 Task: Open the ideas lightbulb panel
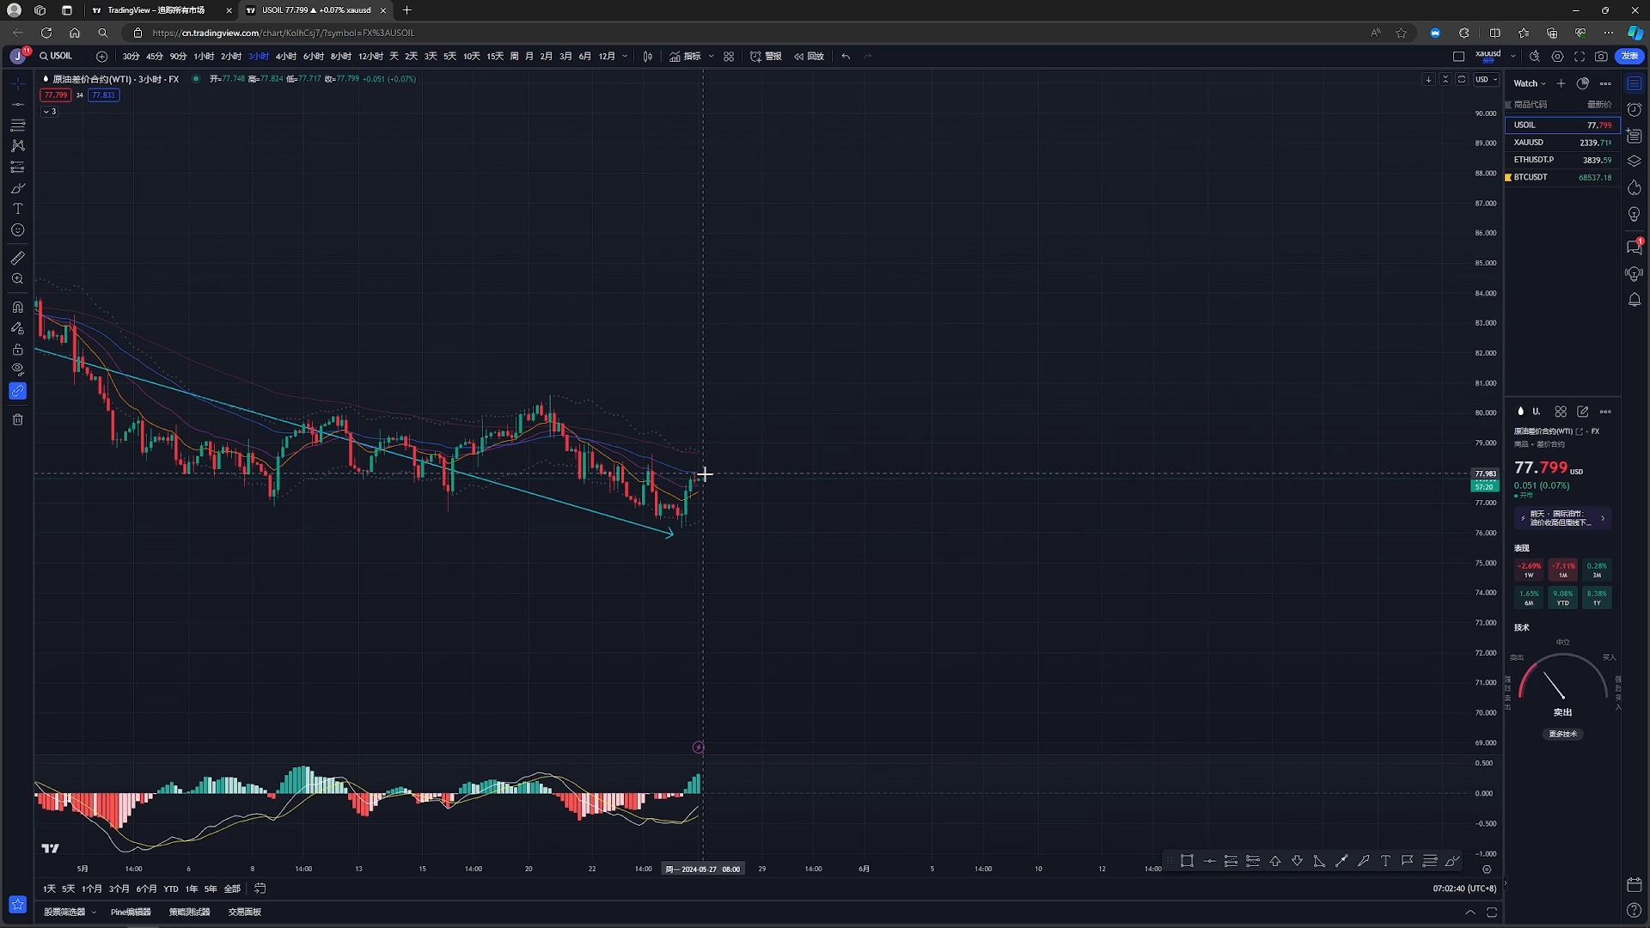pos(1635,214)
